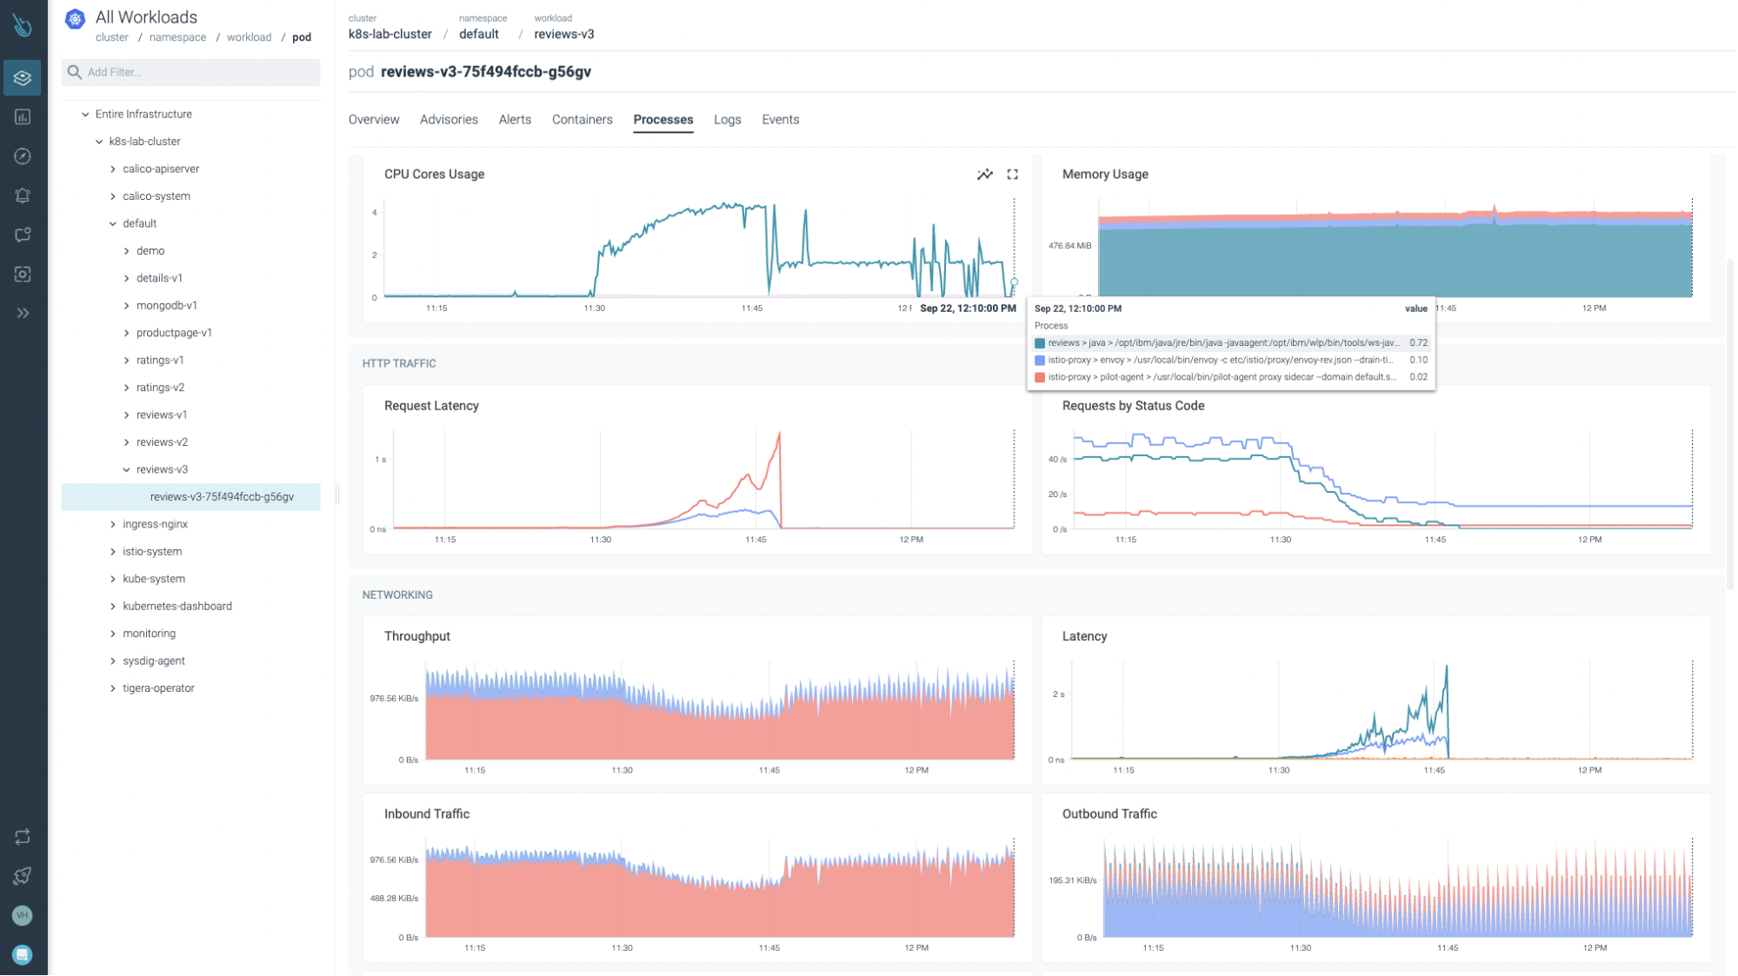
Task: Expand the istio-system tree item
Action: pos(113,551)
